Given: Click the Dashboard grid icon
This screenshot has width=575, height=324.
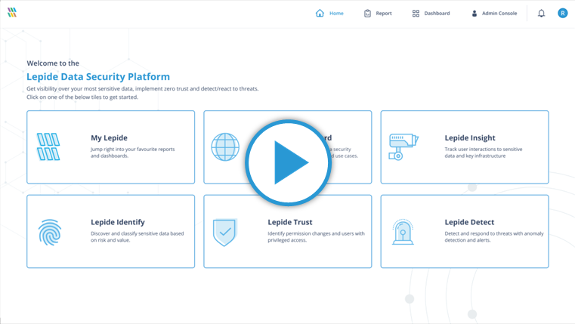Looking at the screenshot, I should 416,14.
